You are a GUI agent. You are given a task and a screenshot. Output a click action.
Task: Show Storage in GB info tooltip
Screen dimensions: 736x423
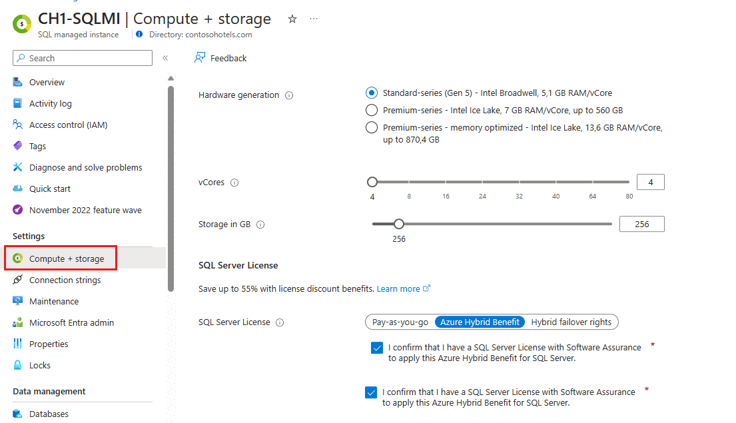tap(260, 224)
